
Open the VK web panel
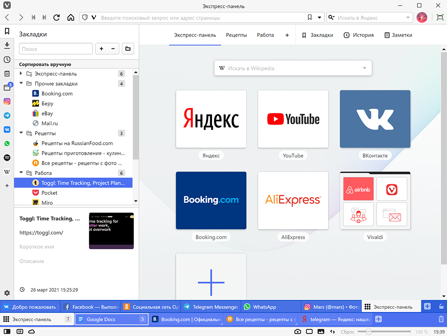(x=7, y=130)
